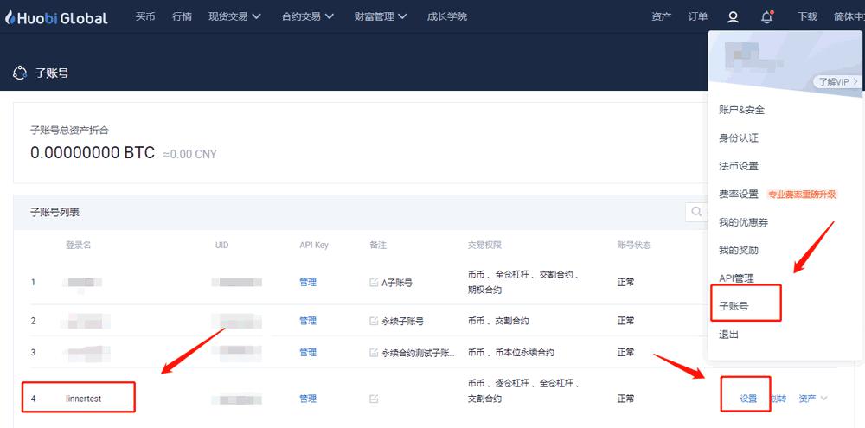Click the 子账号列表 heading
This screenshot has width=865, height=428.
coord(55,212)
